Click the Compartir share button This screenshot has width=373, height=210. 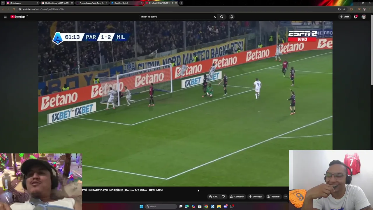coord(237,197)
